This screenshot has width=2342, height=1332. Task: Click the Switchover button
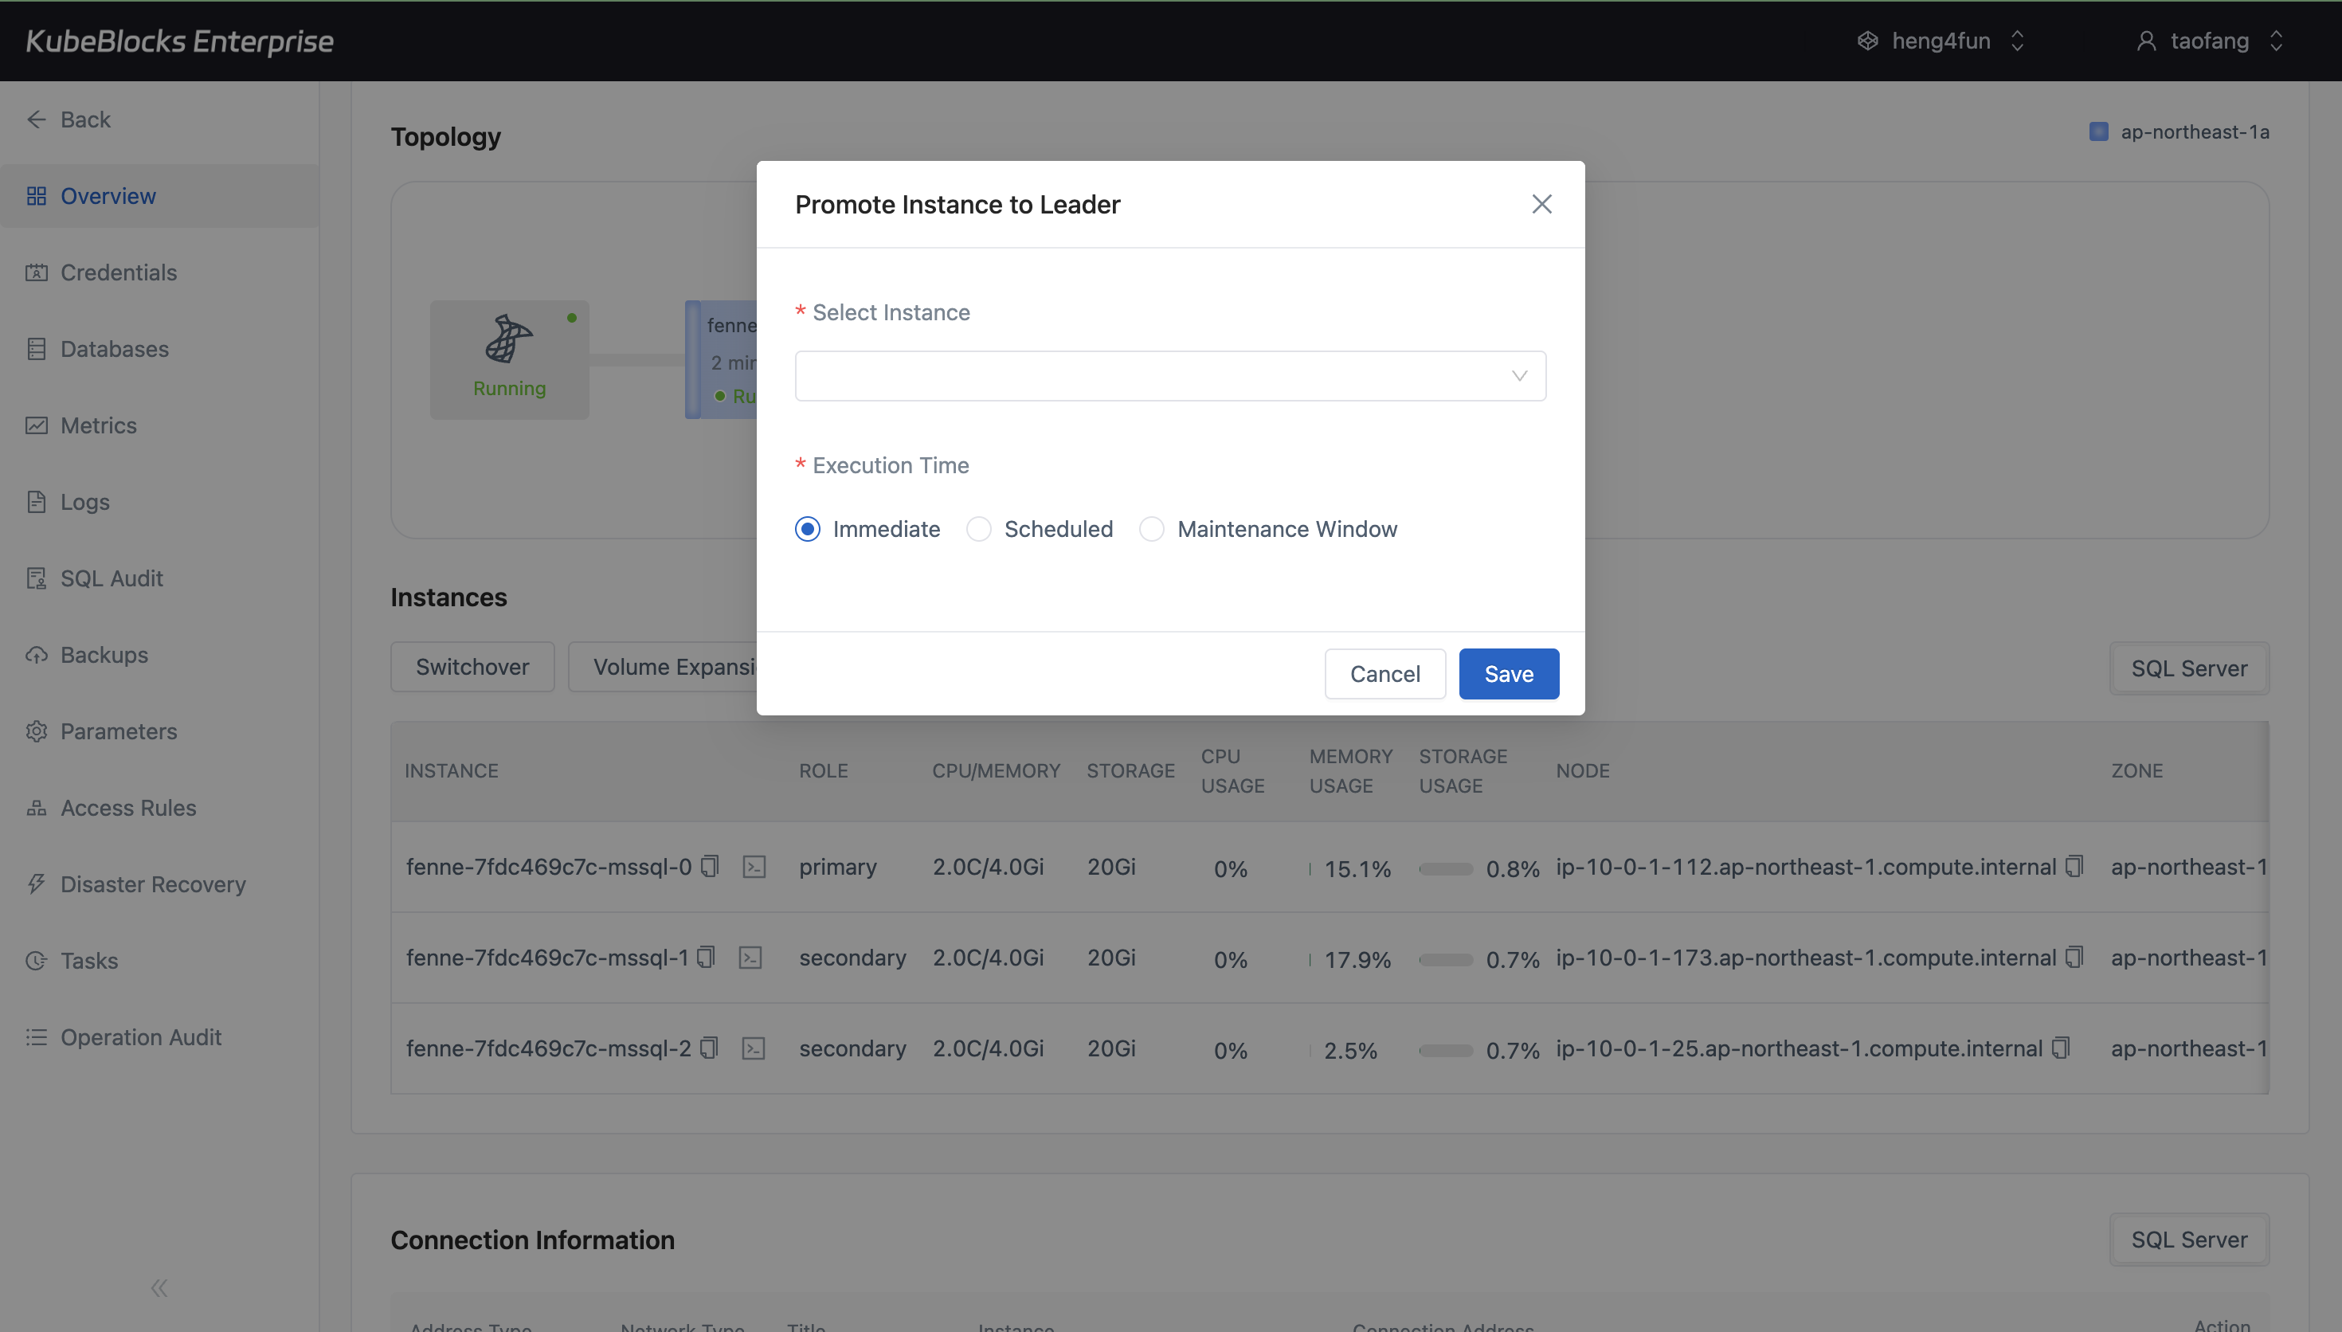[473, 666]
